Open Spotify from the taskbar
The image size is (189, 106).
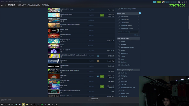coord(42,105)
